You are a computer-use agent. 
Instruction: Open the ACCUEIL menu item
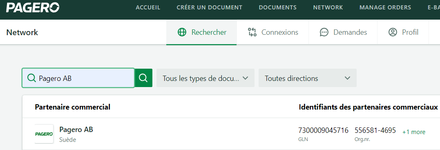pos(148,8)
